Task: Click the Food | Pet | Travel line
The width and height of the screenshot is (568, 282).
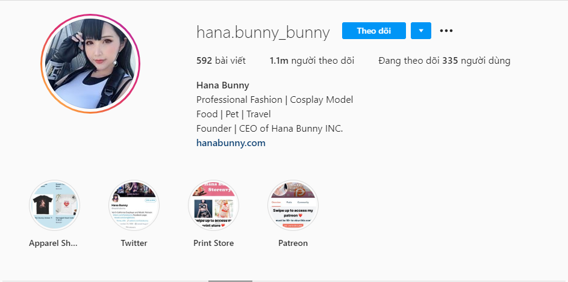Action: pos(234,114)
